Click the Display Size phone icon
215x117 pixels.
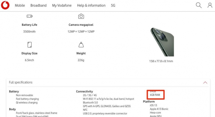pyautogui.click(x=30, y=45)
